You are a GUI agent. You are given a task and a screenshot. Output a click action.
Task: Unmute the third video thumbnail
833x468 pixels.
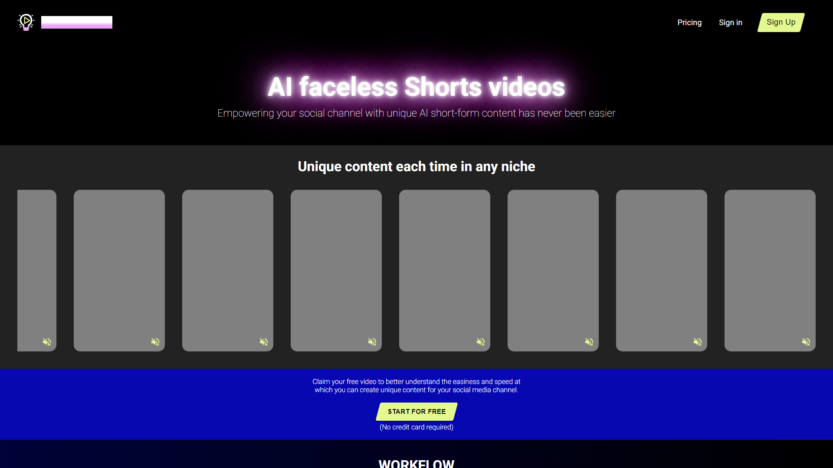264,342
